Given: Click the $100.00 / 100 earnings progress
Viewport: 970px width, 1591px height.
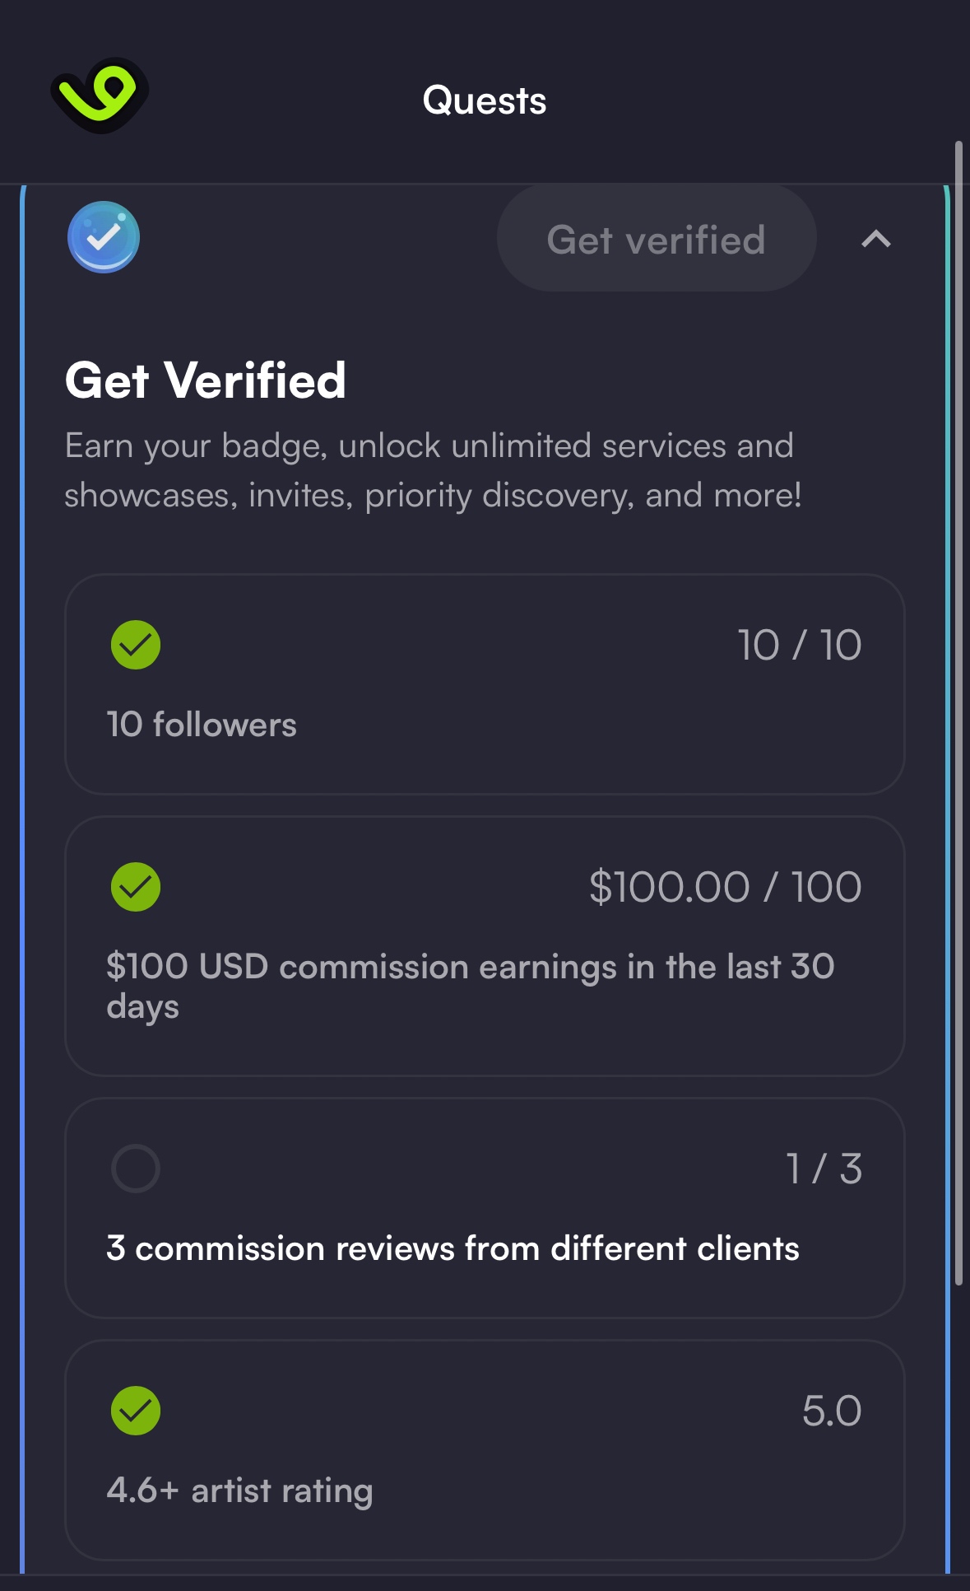Looking at the screenshot, I should 725,887.
